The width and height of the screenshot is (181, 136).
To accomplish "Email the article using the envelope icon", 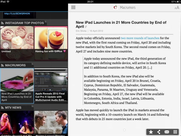I will [167, 132].
